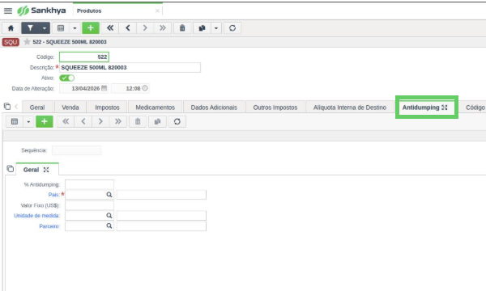Edit the Descrição field
486x291 pixels.
[x=130, y=67]
